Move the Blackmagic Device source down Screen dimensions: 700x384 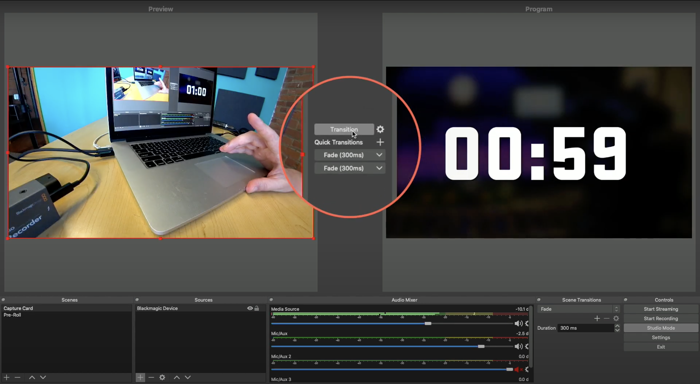point(188,377)
